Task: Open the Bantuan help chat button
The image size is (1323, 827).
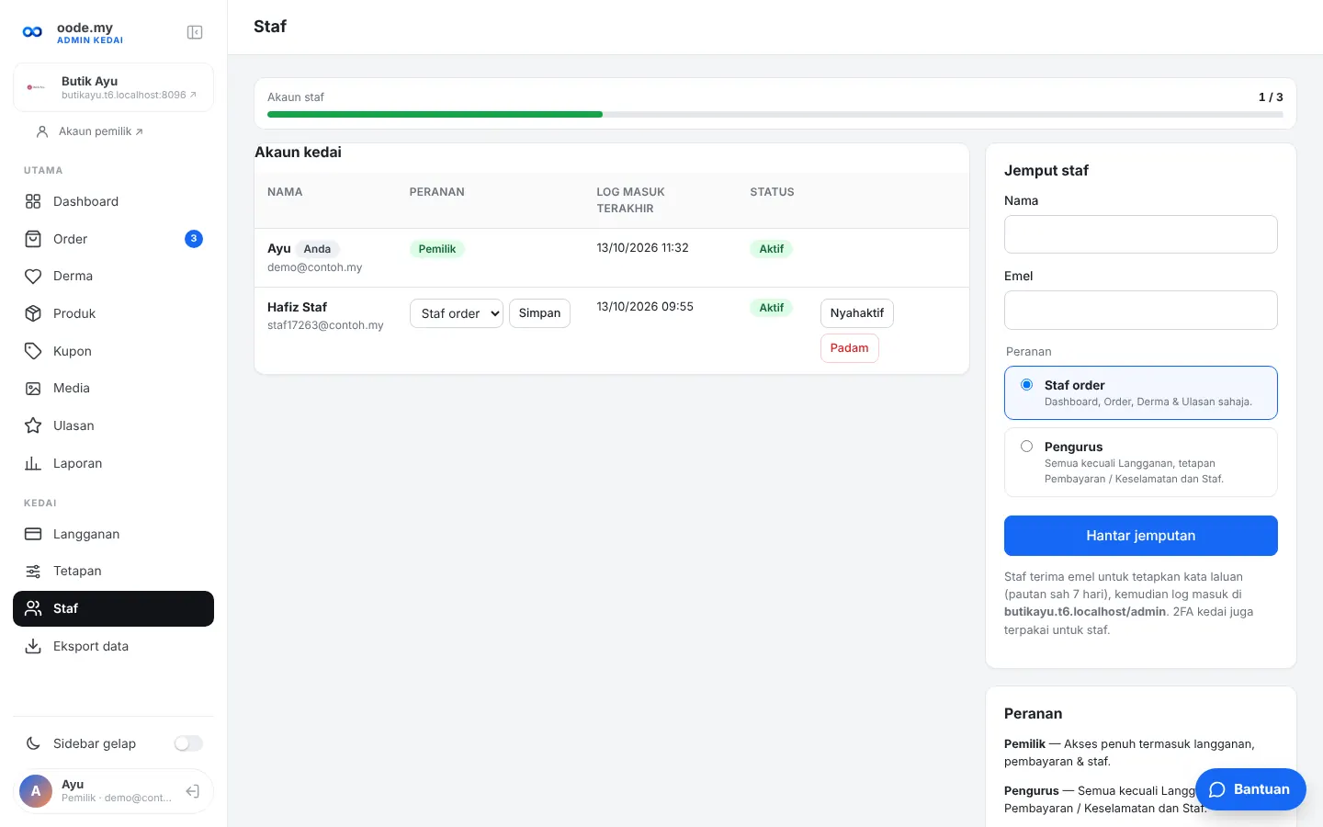Action: click(1250, 789)
